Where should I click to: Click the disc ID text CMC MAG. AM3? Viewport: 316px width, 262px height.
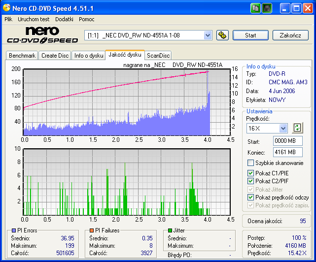pos(288,82)
